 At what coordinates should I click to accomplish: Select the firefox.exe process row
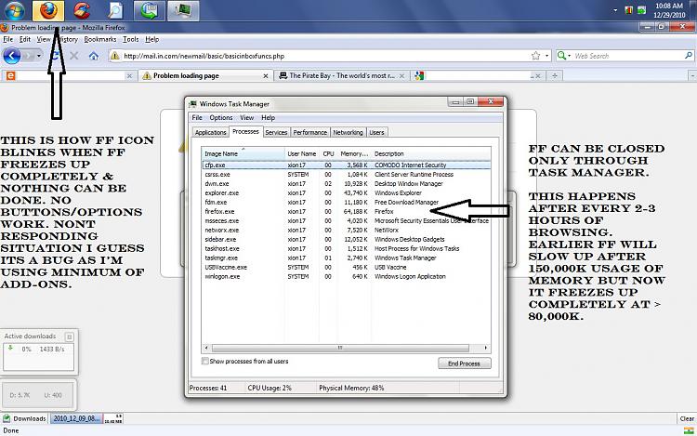pos(347,212)
